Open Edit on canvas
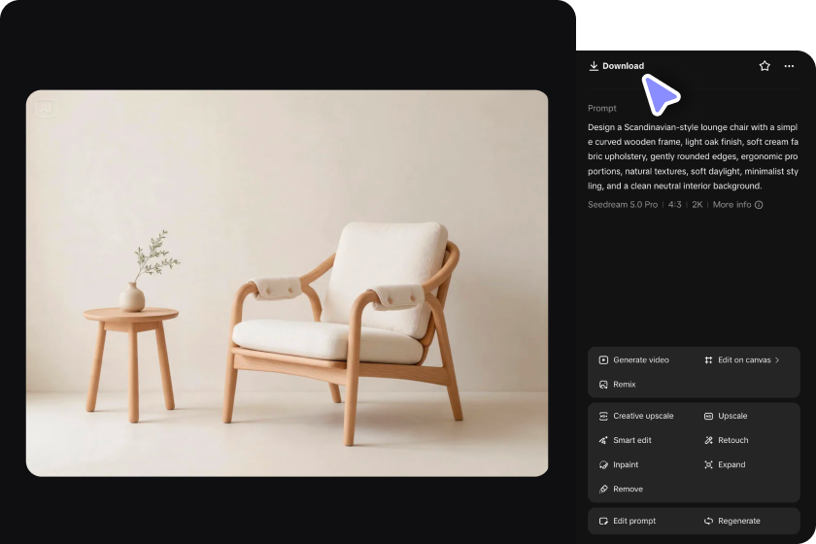 741,359
